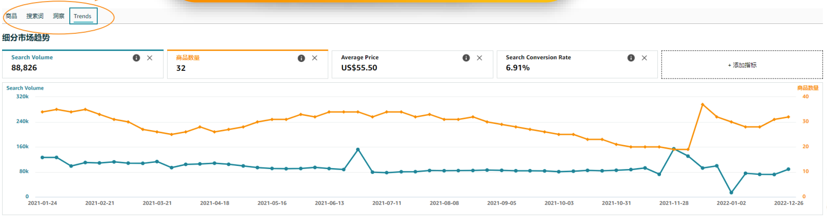Select the Search Volume 88,826 card
The width and height of the screenshot is (827, 218).
point(83,64)
